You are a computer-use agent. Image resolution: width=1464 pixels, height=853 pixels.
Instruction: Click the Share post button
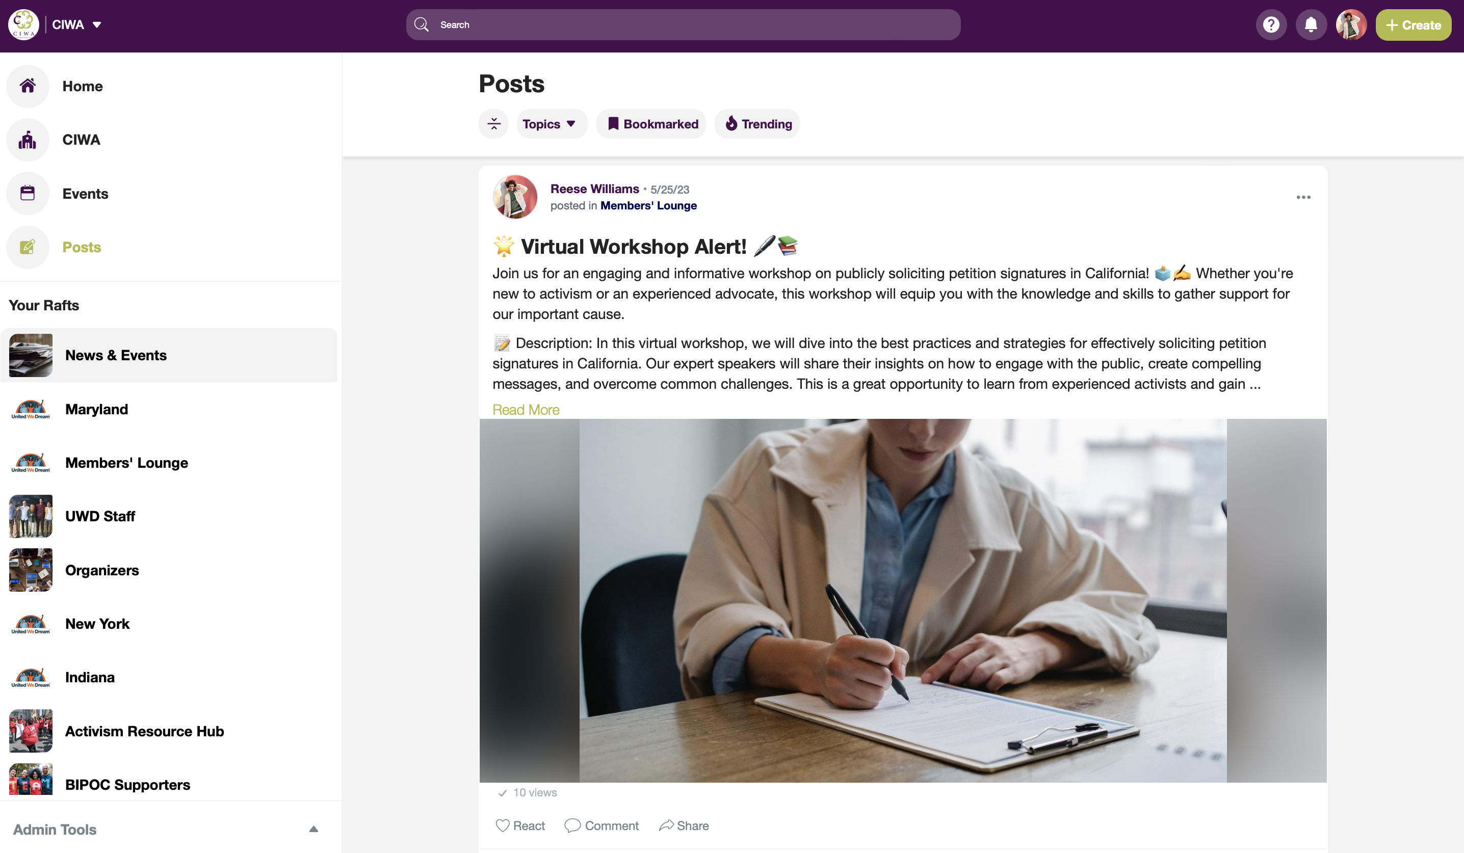click(684, 825)
